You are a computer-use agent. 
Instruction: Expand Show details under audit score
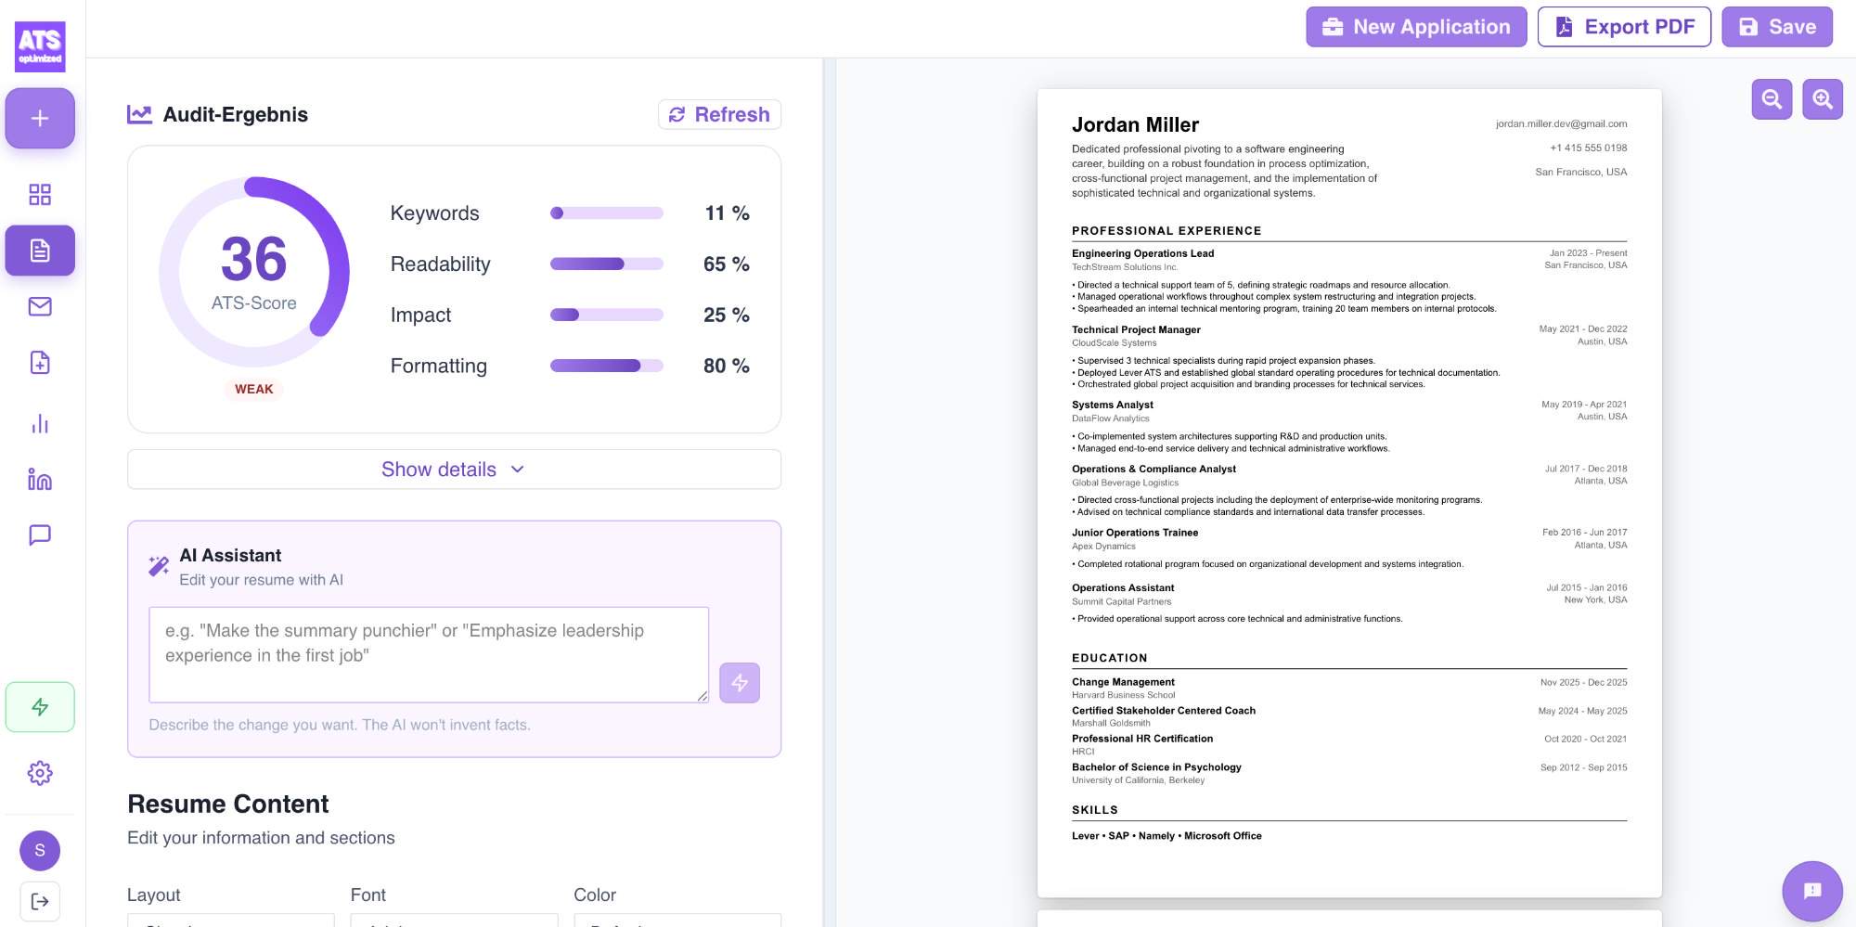[x=454, y=470]
